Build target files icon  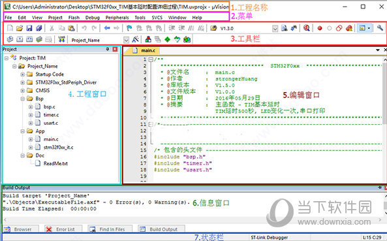tap(20, 39)
